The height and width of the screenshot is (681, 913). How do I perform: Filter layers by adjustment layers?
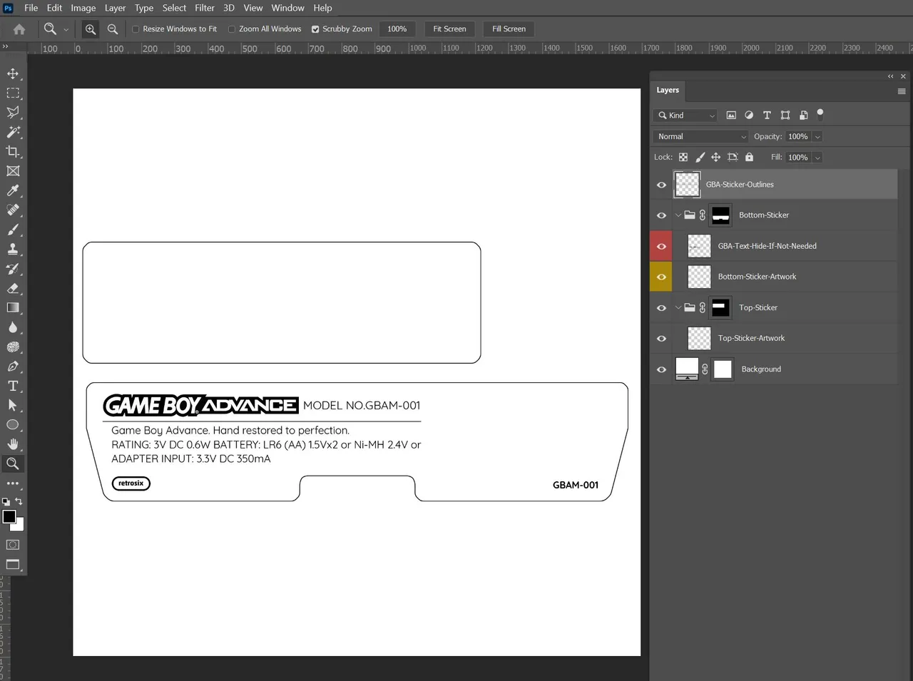pos(749,115)
